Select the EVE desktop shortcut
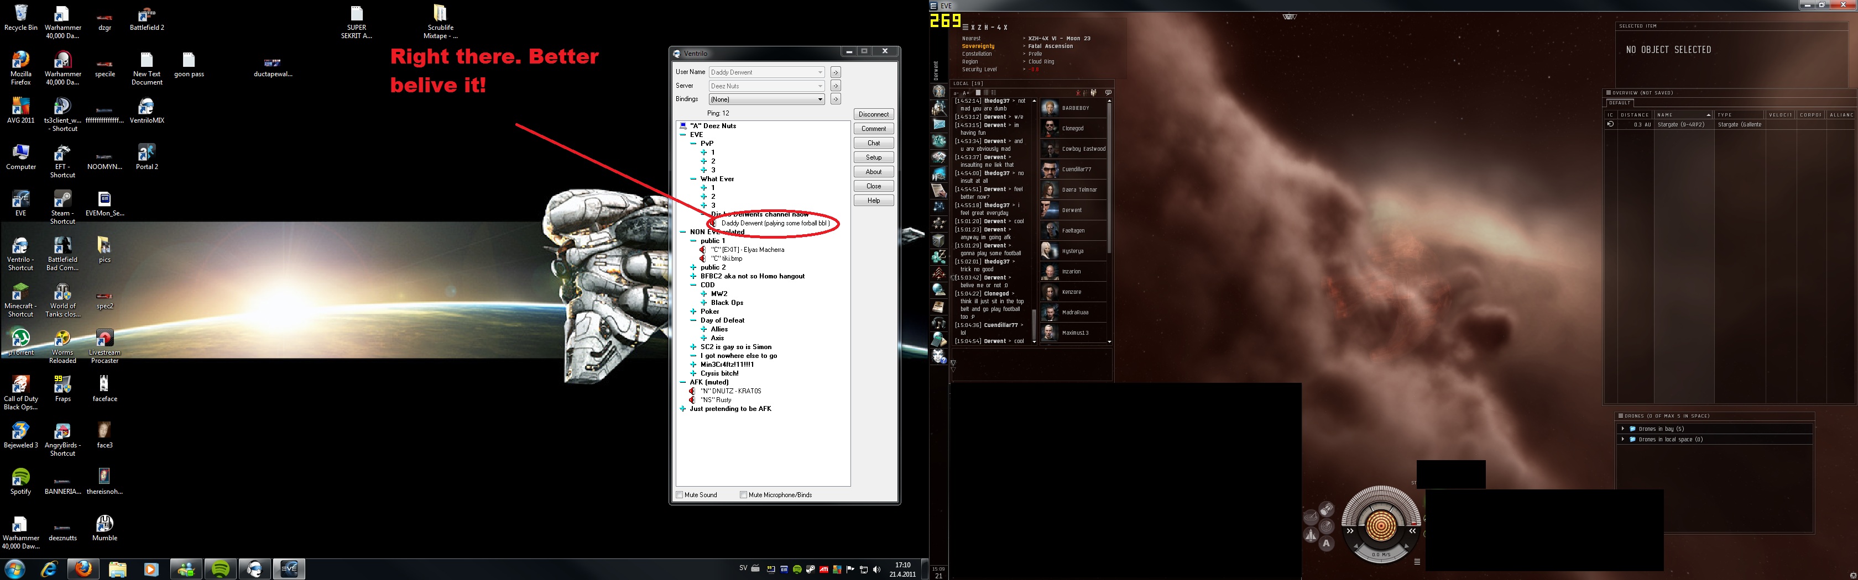The height and width of the screenshot is (580, 1858). pyautogui.click(x=21, y=204)
